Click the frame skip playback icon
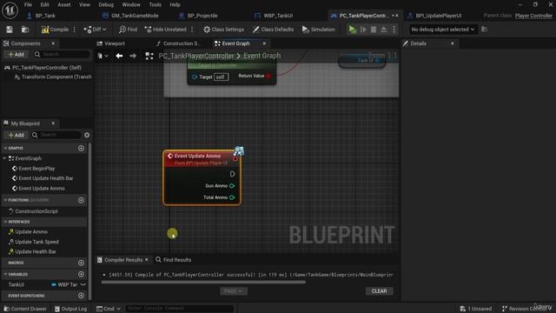Screen dimensions: 556x313 coord(363,30)
